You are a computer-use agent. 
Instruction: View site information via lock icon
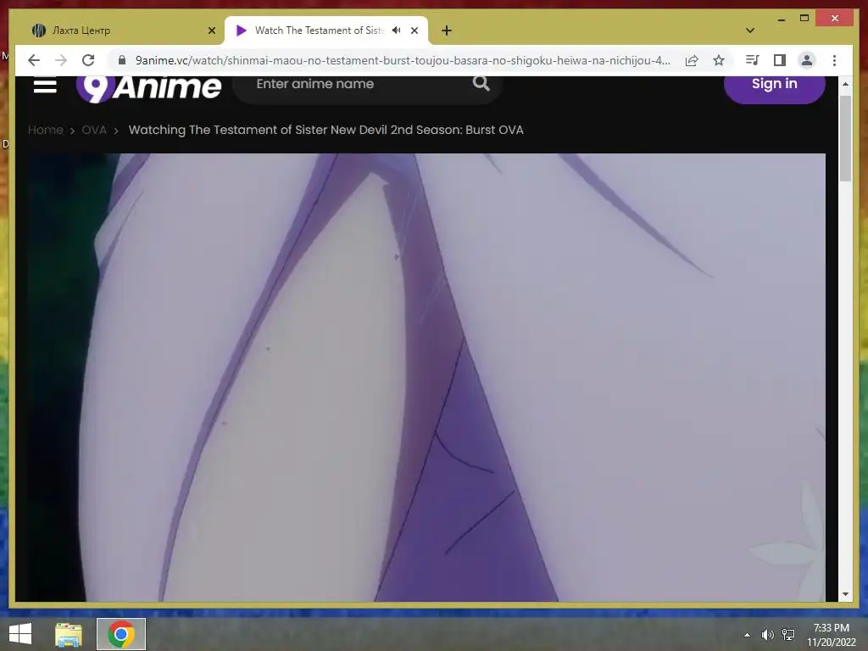pyautogui.click(x=122, y=60)
